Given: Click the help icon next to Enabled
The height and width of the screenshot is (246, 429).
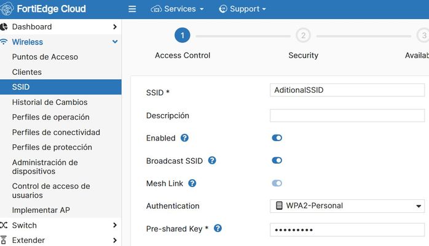Looking at the screenshot, I should click(184, 138).
